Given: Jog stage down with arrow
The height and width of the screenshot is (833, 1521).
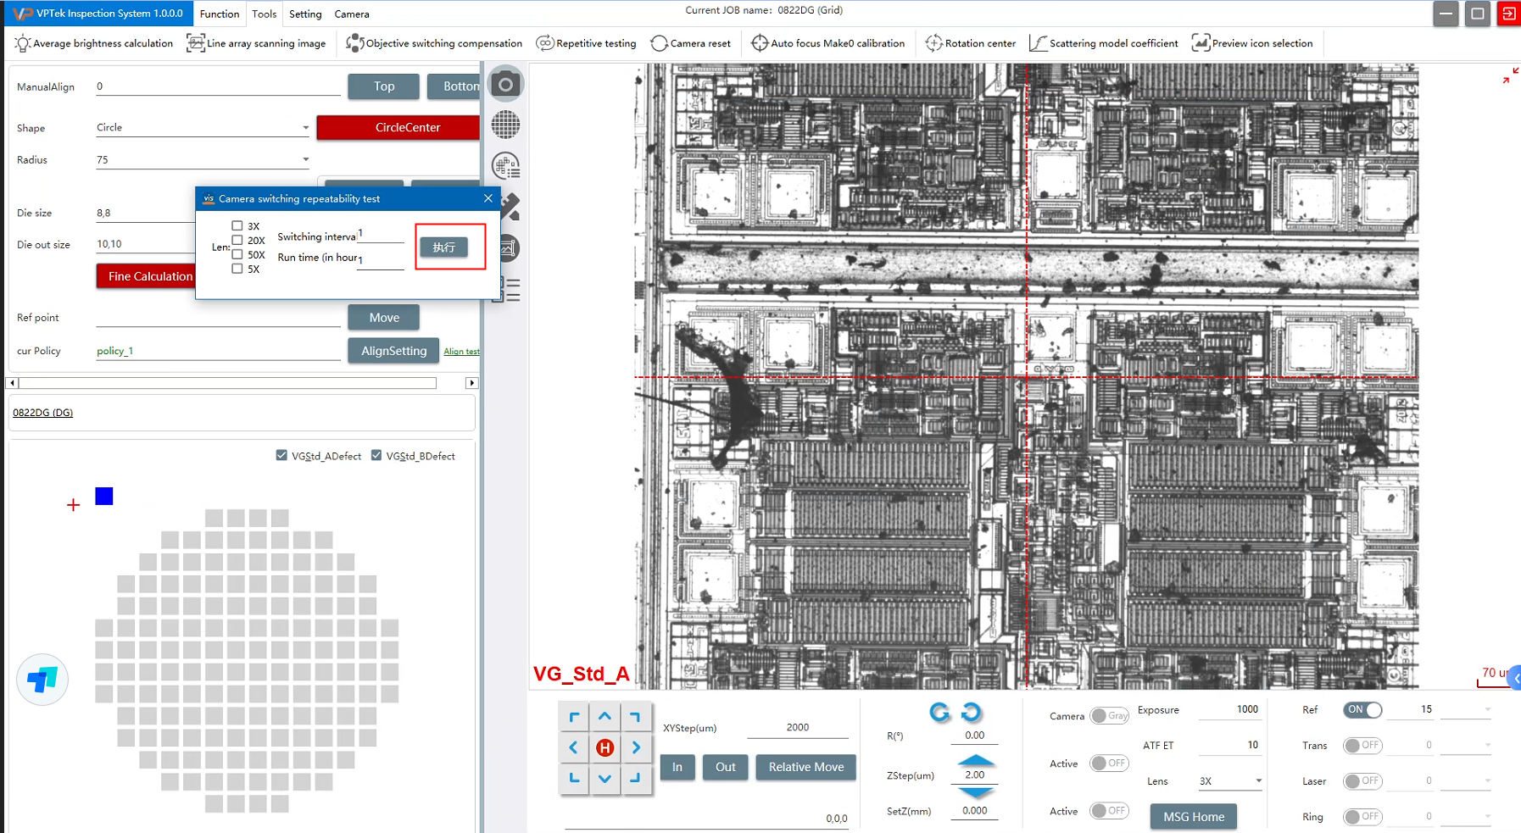Looking at the screenshot, I should tap(604, 778).
